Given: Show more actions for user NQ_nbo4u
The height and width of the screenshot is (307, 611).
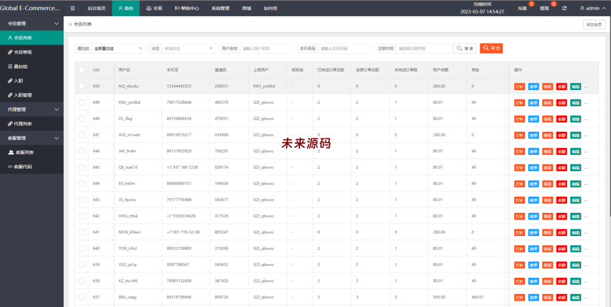Looking at the screenshot, I should (x=586, y=87).
